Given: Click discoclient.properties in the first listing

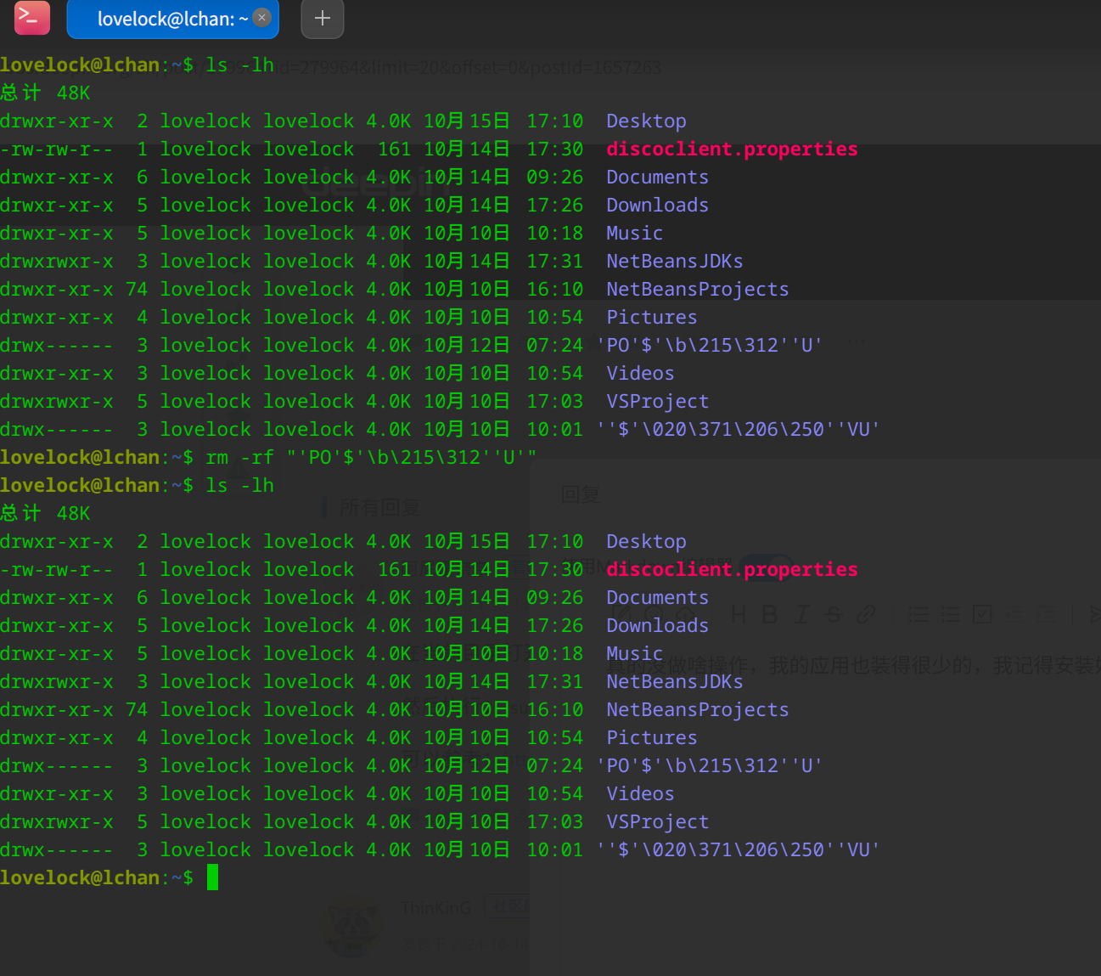Looking at the screenshot, I should 732,149.
